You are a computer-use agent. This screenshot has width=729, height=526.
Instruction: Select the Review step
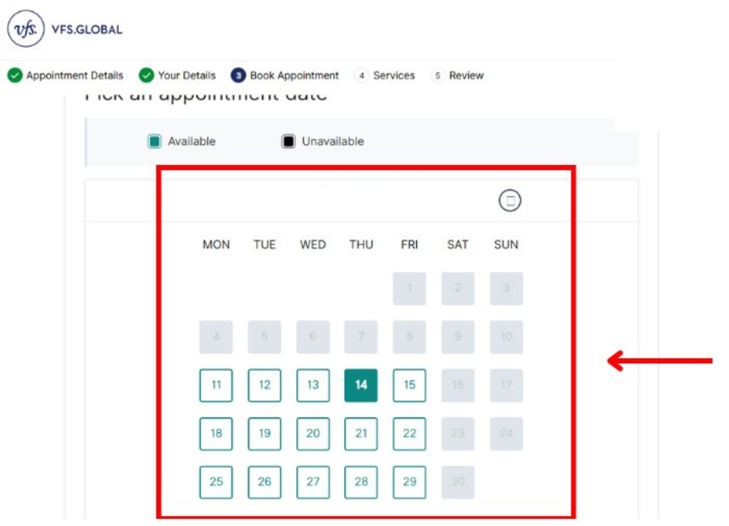pos(467,75)
